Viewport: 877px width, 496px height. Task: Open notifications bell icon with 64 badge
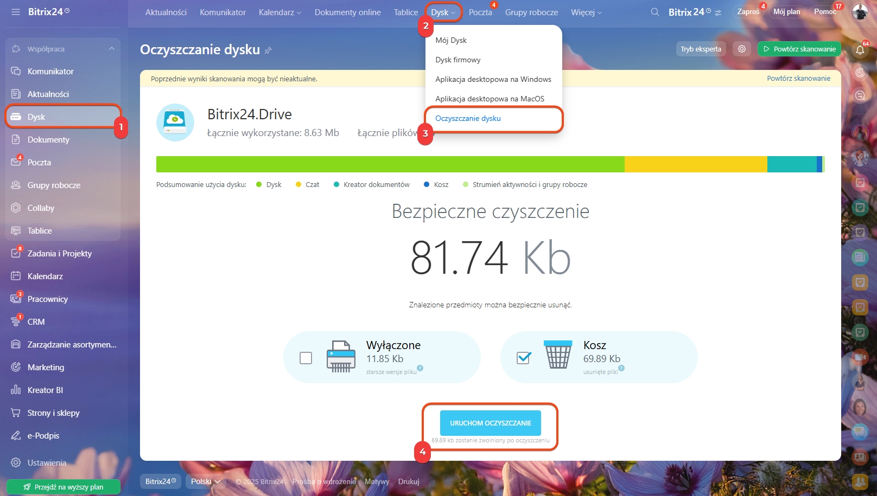(860, 50)
